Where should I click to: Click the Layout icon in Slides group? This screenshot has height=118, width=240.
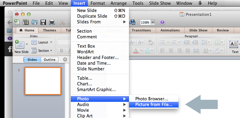click(x=34, y=42)
